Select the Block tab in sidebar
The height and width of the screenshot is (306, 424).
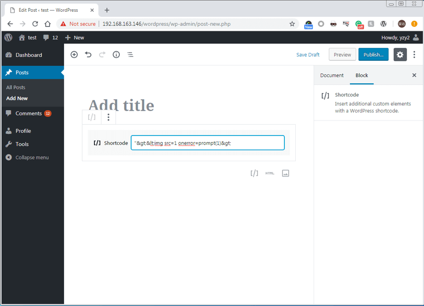pyautogui.click(x=362, y=75)
